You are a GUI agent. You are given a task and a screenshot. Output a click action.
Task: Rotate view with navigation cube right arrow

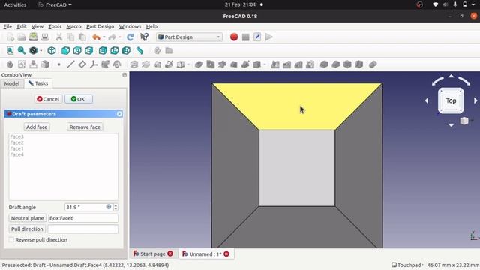pyautogui.click(x=475, y=100)
